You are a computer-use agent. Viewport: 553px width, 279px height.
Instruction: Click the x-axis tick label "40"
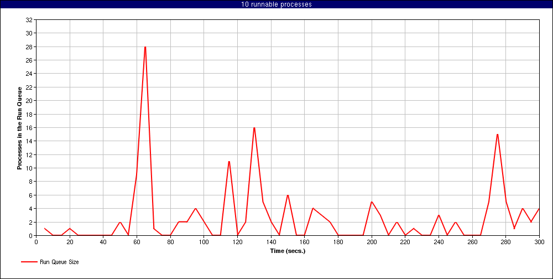pyautogui.click(x=103, y=242)
